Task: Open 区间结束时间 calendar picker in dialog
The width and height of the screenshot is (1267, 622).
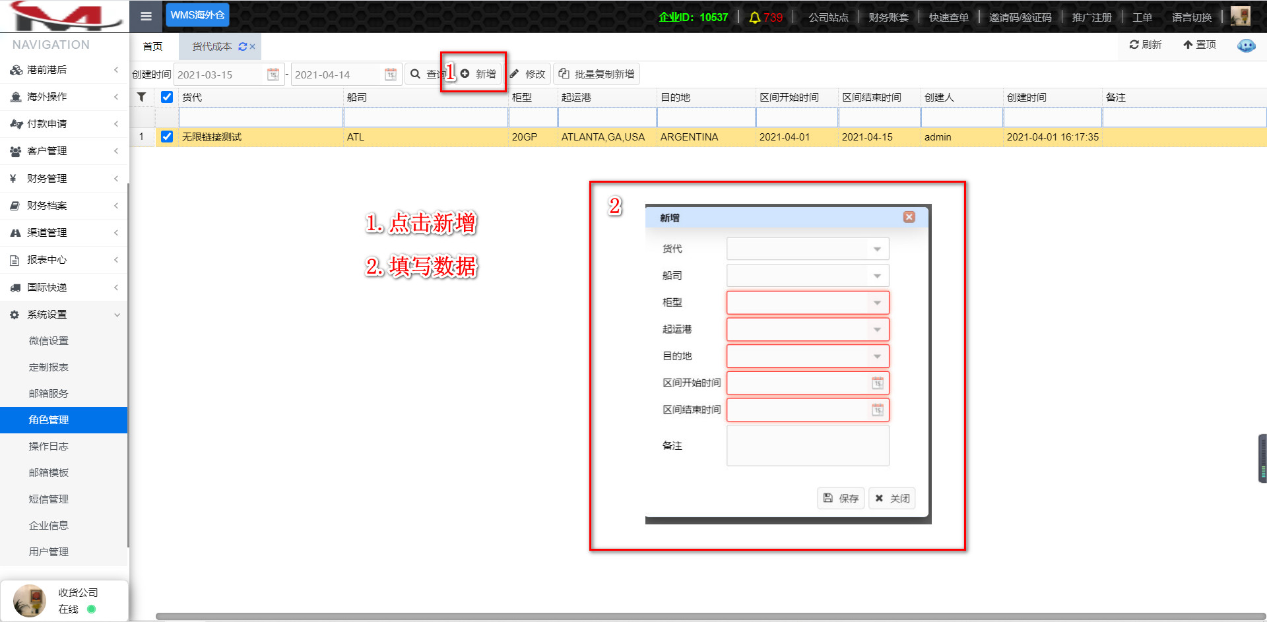Action: click(878, 410)
